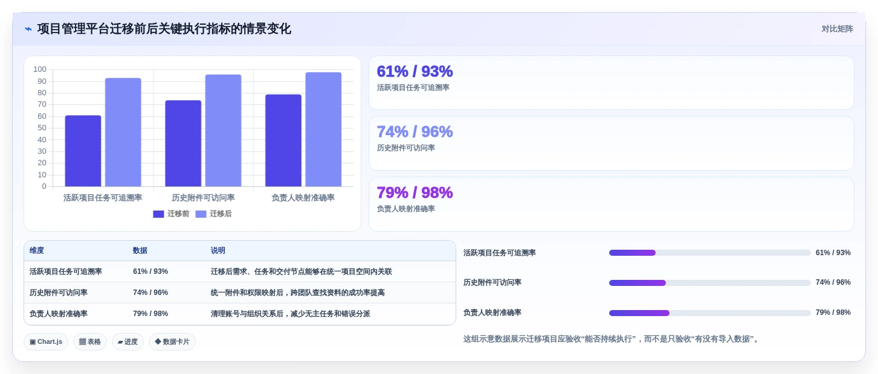Click the 历史附件可访问率 progress row label
The image size is (878, 374).
pos(492,283)
